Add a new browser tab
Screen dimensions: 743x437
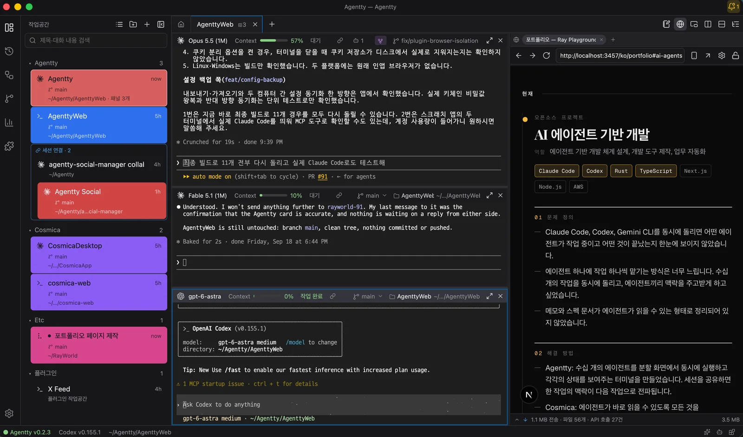[x=613, y=40]
